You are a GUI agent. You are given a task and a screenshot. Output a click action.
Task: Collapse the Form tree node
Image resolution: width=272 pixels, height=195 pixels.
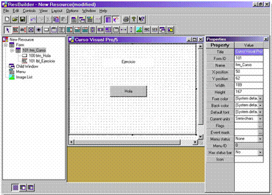click(6, 45)
